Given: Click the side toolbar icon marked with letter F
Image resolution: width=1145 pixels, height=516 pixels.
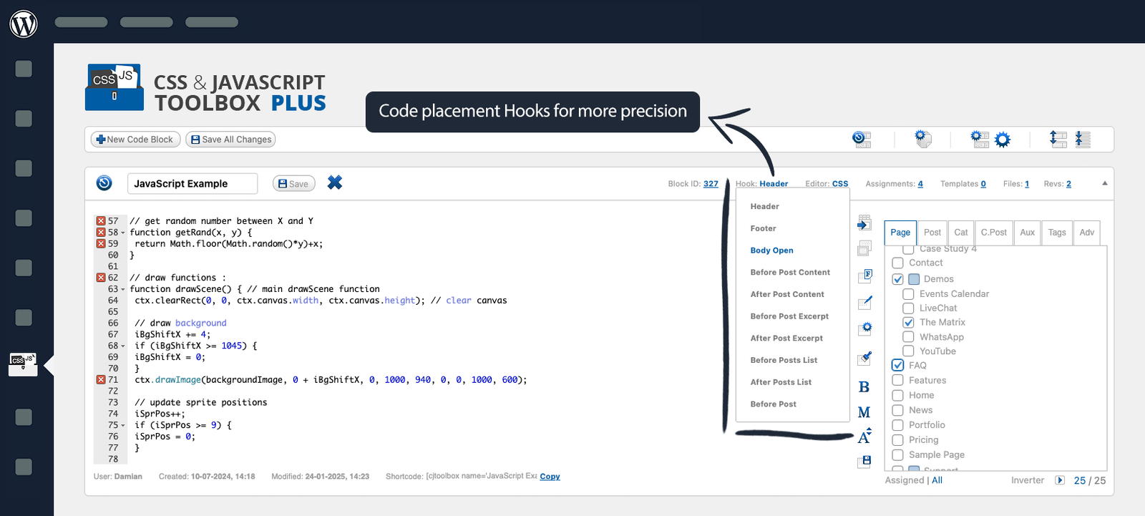Looking at the screenshot, I should coord(864,276).
